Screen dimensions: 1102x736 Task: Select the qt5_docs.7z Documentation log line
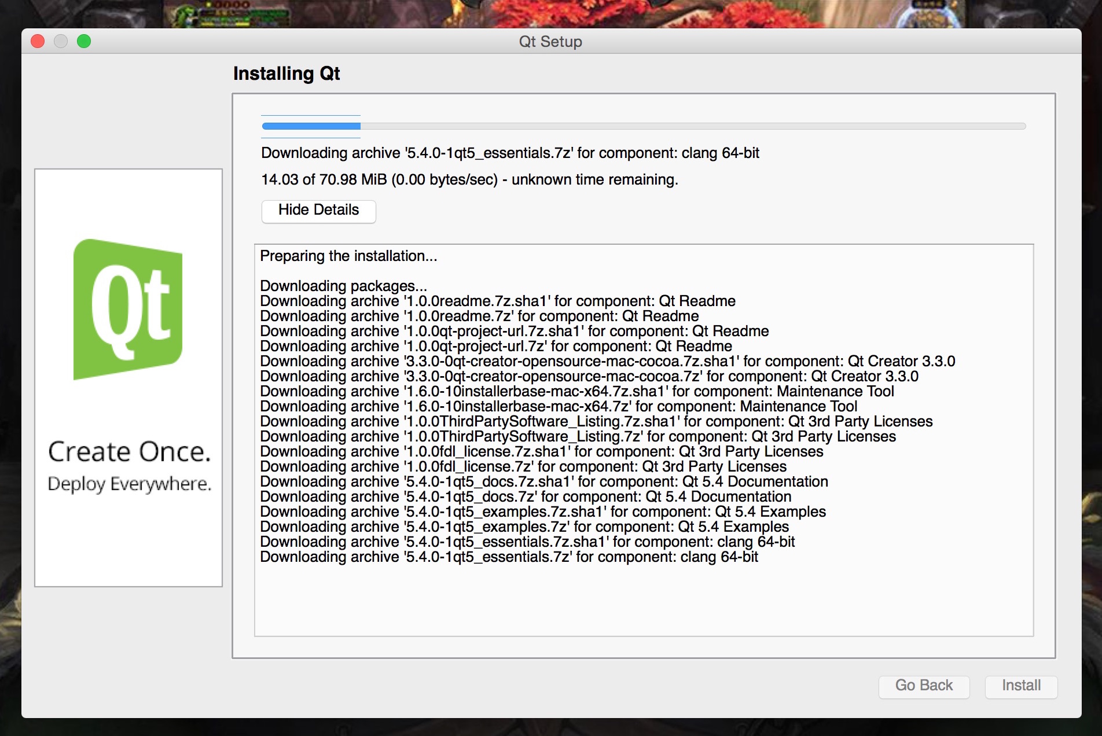click(526, 496)
